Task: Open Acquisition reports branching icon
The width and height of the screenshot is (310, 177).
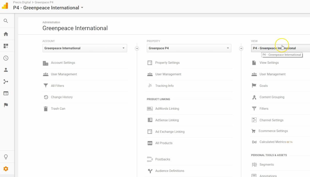Action: tap(6, 82)
